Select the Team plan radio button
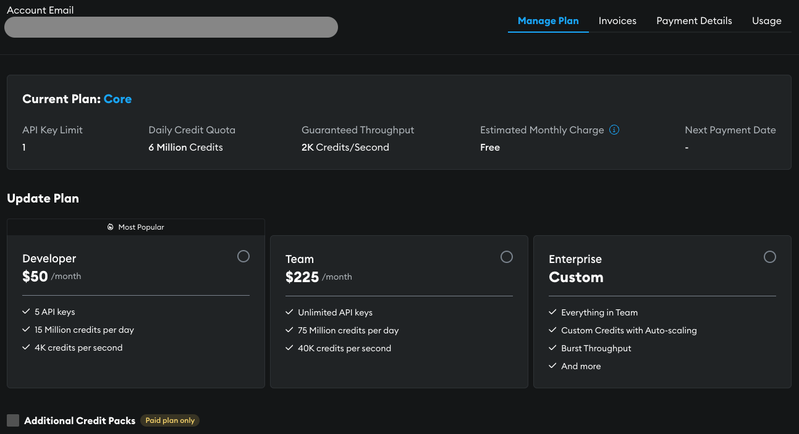 507,257
